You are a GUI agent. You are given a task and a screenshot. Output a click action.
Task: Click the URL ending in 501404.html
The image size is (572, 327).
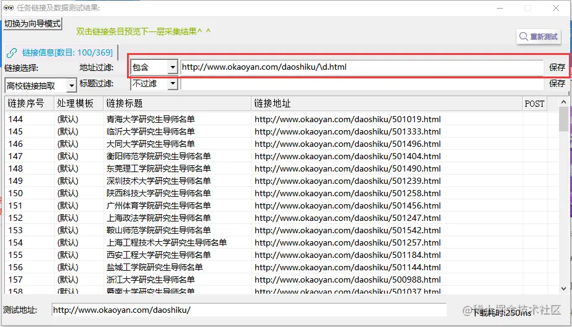pyautogui.click(x=348, y=156)
